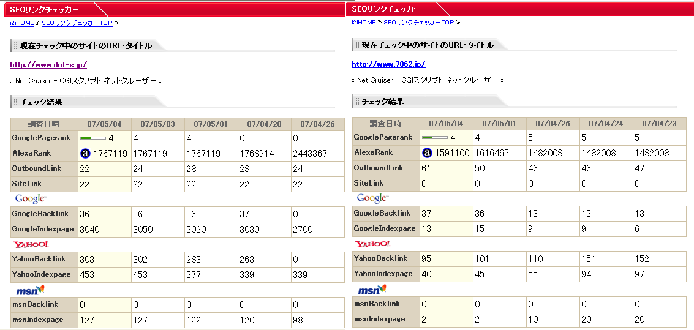Click the SEOリンクチェッカー header tab above dot-s.jp
The image size is (694, 330).
tap(45, 9)
